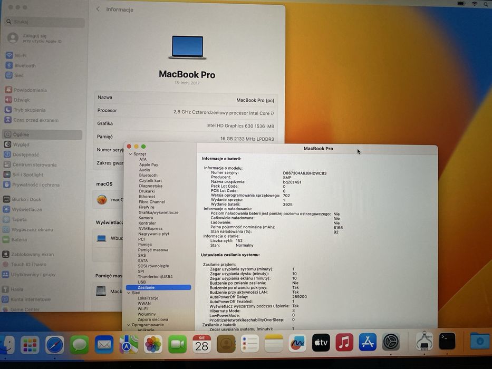The image size is (492, 369).
Task: Select Pamięć masowa tree item
Action: [153, 250]
